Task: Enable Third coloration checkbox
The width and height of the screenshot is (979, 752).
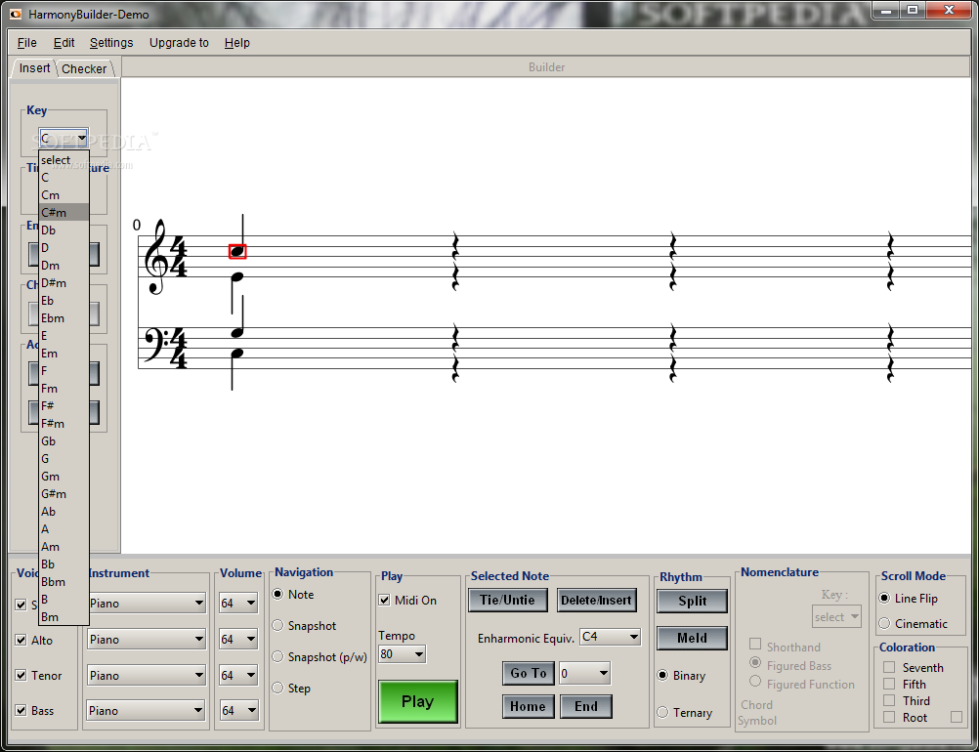Action: pos(889,701)
